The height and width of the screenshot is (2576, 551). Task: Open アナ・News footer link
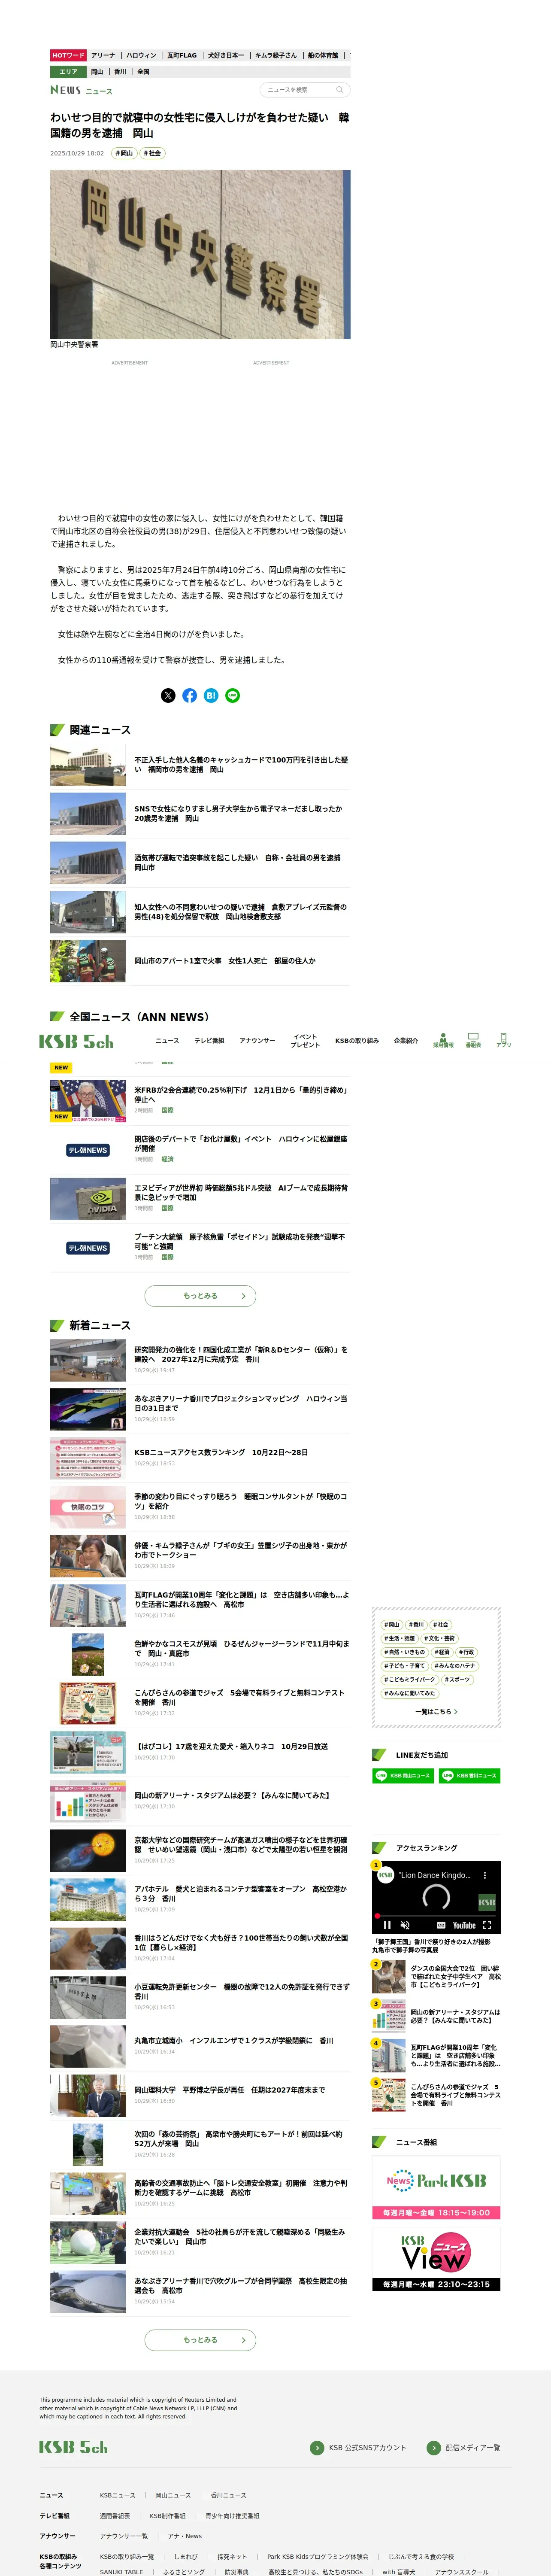[x=185, y=2535]
